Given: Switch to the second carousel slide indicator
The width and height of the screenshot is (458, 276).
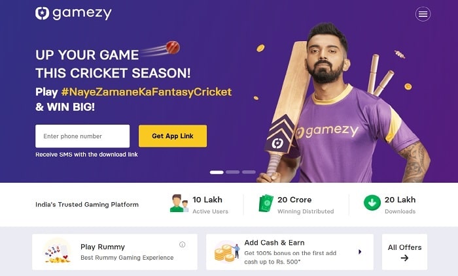Looking at the screenshot, I should coord(232,172).
